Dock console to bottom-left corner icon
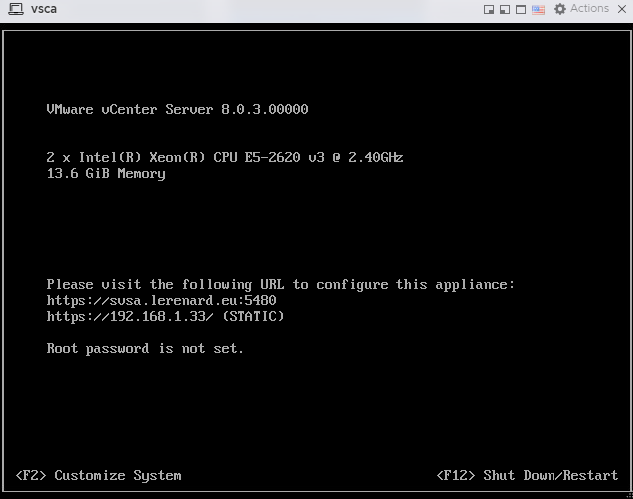Screen dimensions: 633x499 (505, 9)
